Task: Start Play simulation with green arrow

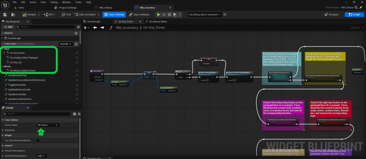Action: coord(159,14)
